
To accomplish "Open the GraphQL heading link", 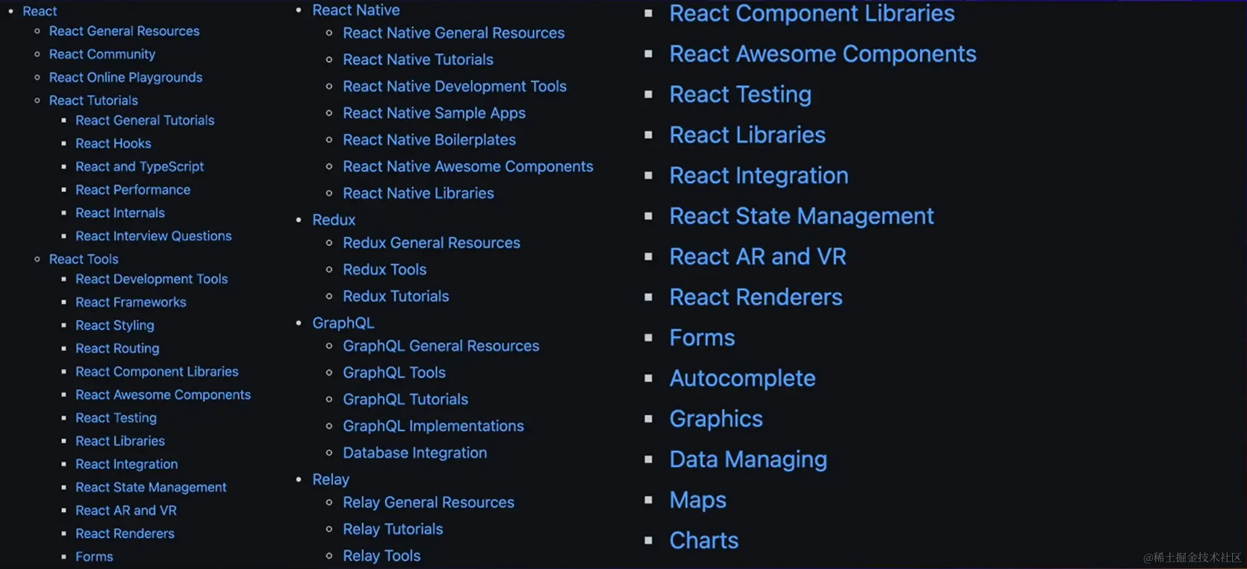I will click(343, 323).
